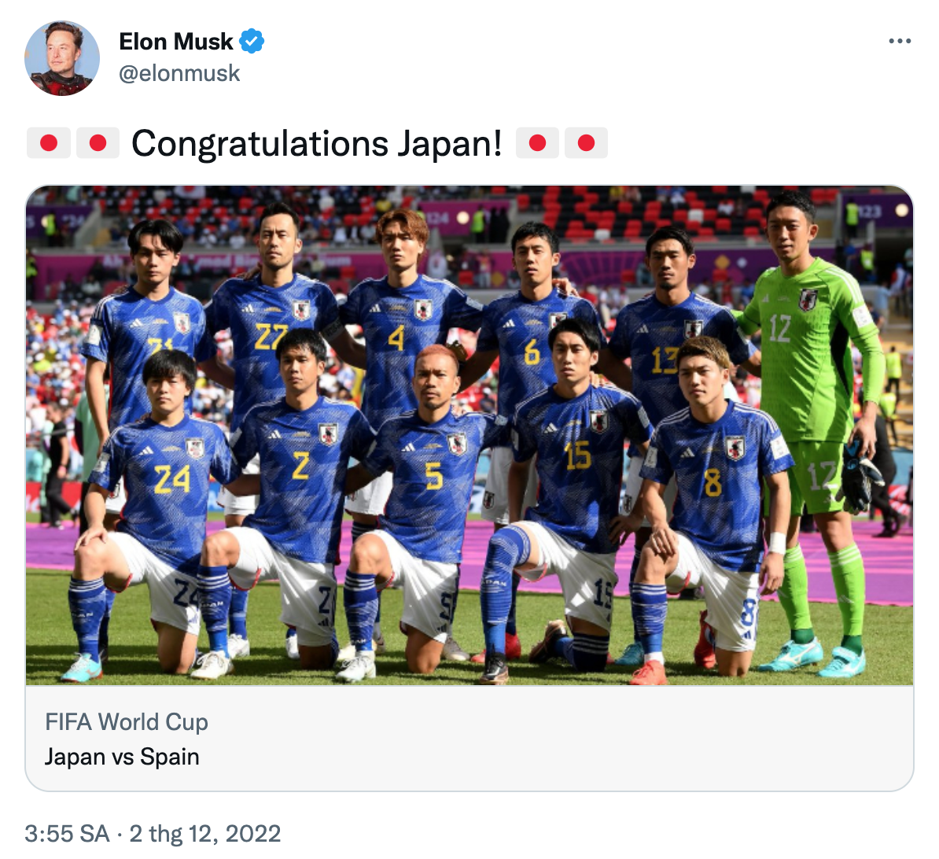Viewport: 939px width, 859px height.
Task: Click the Japan flag emoji right after 'Japan!'
Action: (x=537, y=142)
